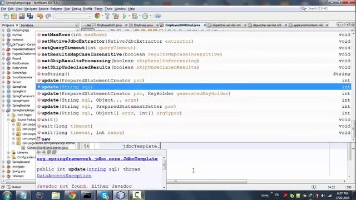Open Chrome from the taskbar
This screenshot has height=200, width=356.
point(72,195)
